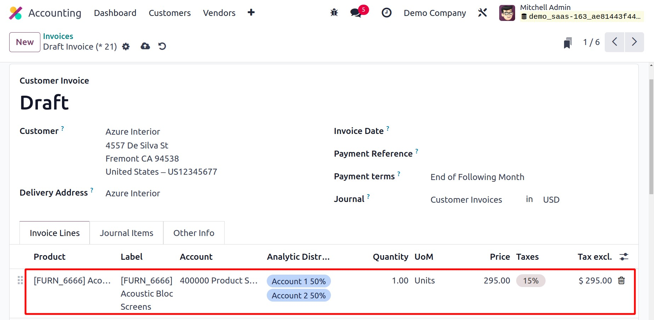Image resolution: width=654 pixels, height=320 pixels.
Task: Click the debug bug icon
Action: (334, 13)
